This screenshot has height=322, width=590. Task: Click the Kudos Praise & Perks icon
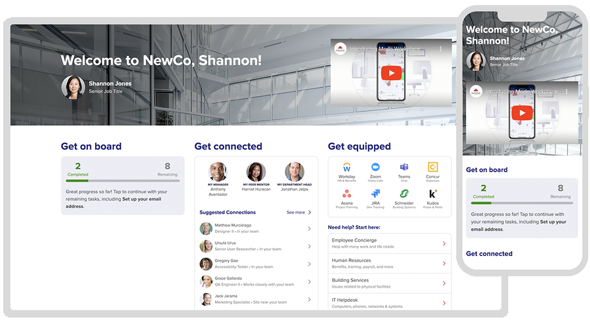[432, 194]
